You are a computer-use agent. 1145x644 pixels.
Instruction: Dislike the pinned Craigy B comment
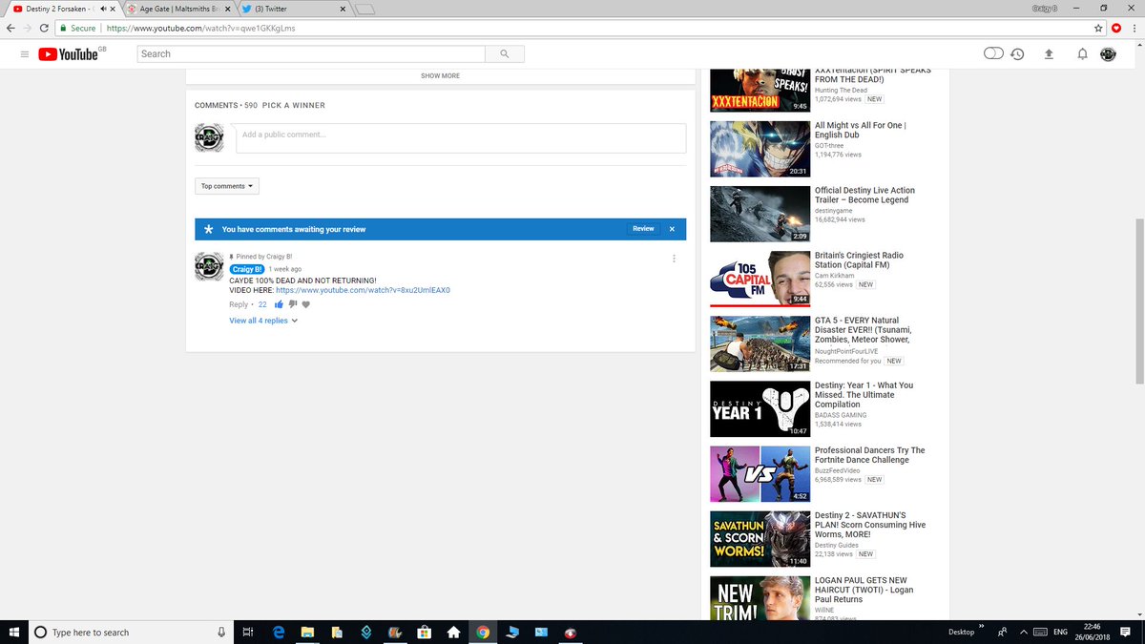pyautogui.click(x=293, y=304)
